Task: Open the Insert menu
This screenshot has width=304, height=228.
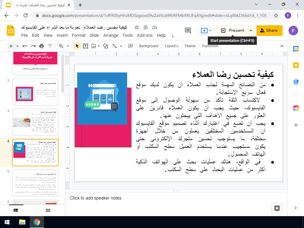Action: pyautogui.click(x=62, y=35)
